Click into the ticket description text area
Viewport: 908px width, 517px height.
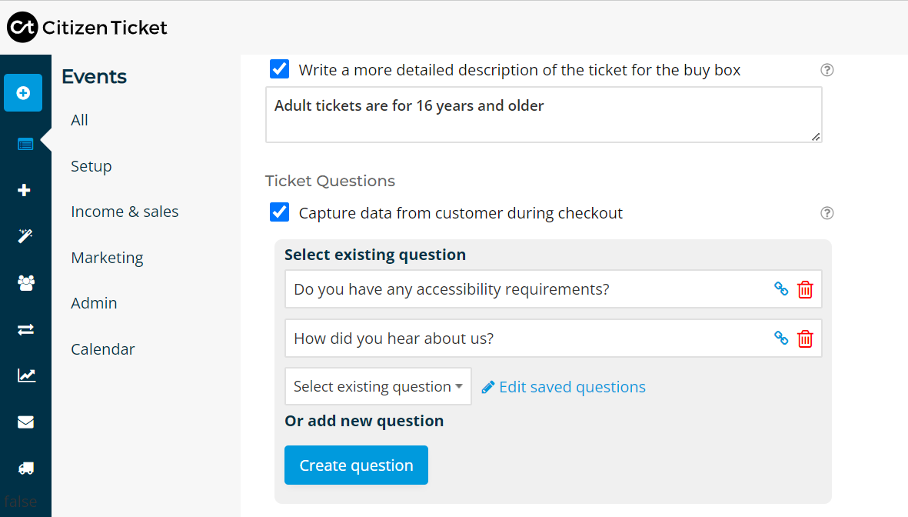pos(543,115)
